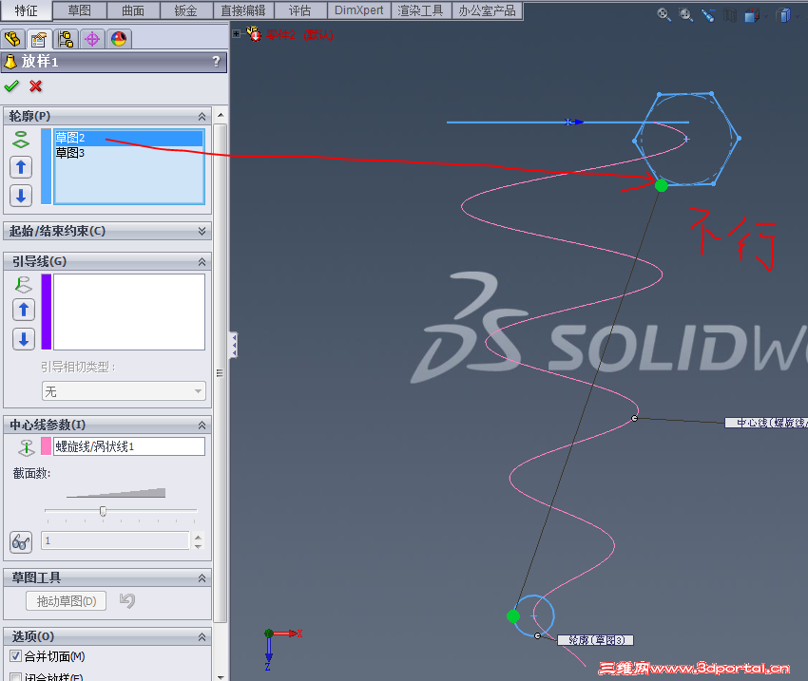Open the ConfigurationManager tab icon
The height and width of the screenshot is (681, 808).
pyautogui.click(x=66, y=39)
